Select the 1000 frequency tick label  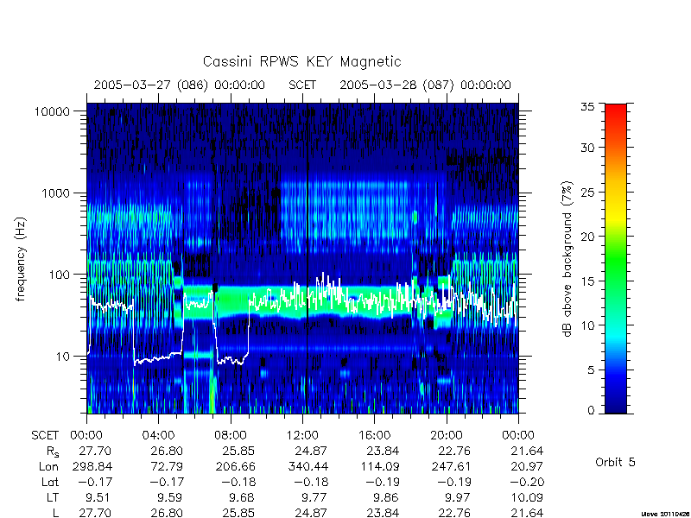[x=56, y=193]
